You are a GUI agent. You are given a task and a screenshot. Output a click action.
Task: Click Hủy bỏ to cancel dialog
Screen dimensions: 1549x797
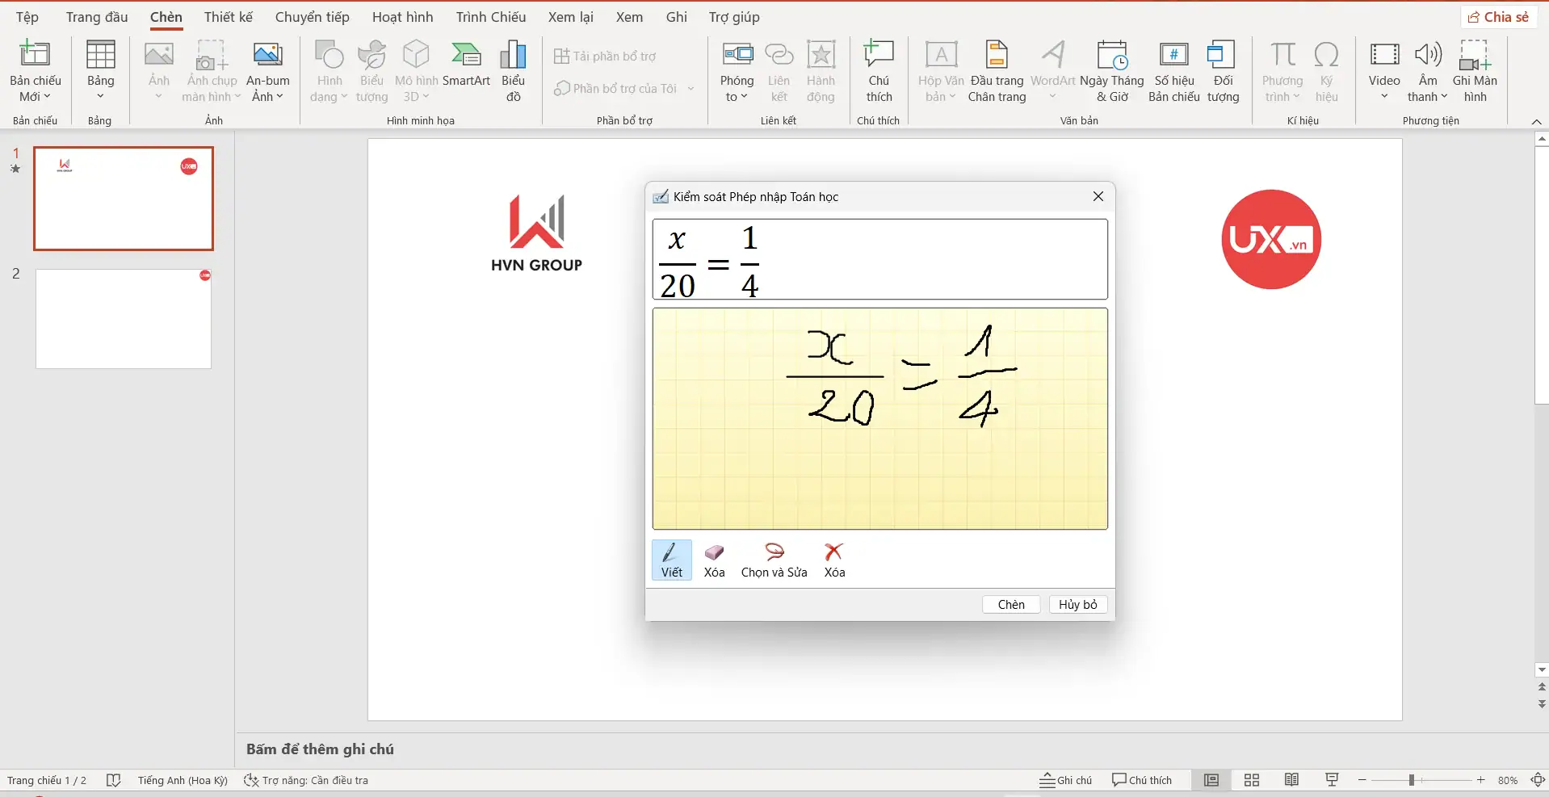(1077, 605)
